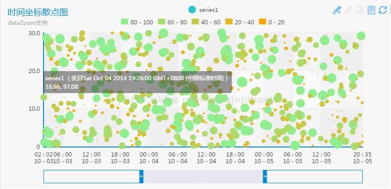Click the right dataZoom handle
The height and width of the screenshot is (189, 391).
[265, 177]
